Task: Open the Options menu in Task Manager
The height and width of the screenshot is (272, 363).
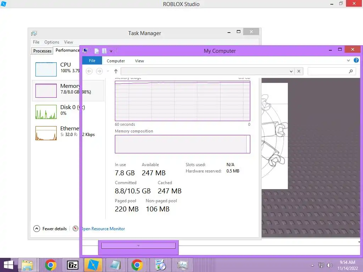Action: (52, 42)
